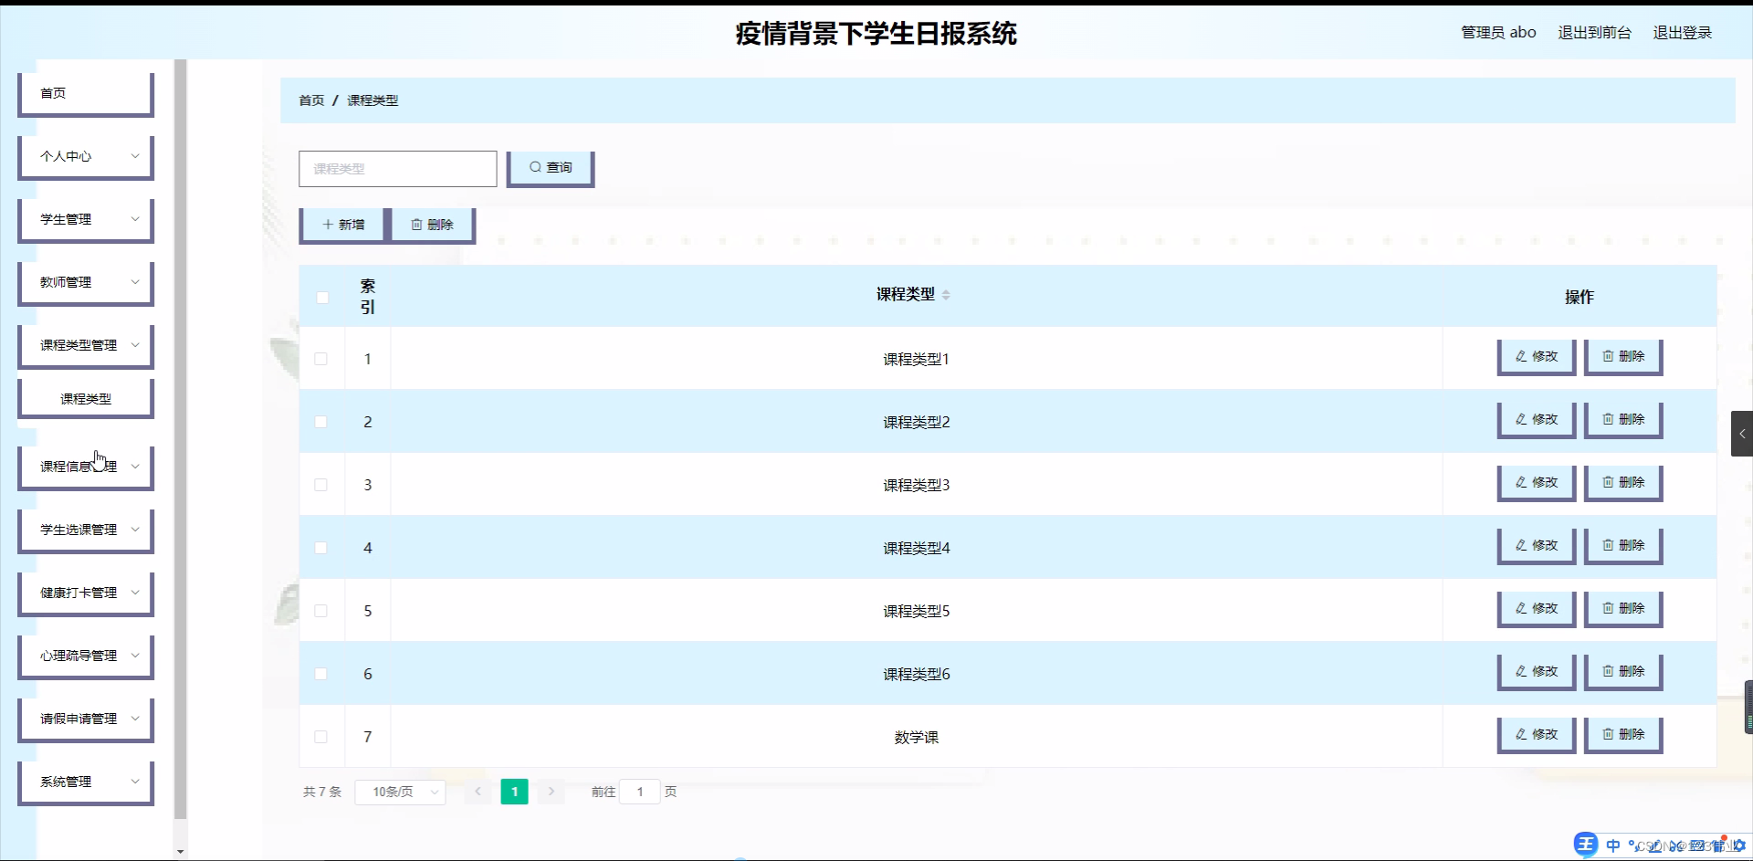Image resolution: width=1753 pixels, height=861 pixels.
Task: Select 首页 in the breadcrumb navigation
Action: (310, 100)
